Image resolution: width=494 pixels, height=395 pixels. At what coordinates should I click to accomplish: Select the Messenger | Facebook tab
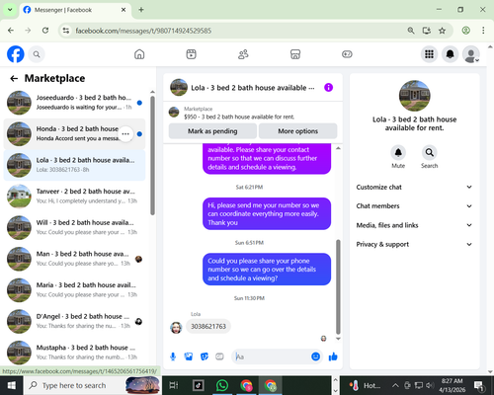(75, 10)
